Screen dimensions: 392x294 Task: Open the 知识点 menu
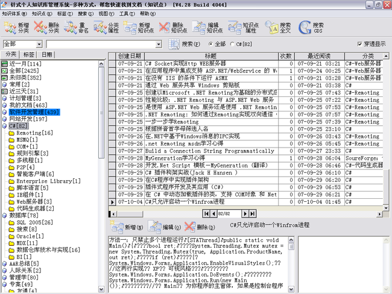(42, 14)
